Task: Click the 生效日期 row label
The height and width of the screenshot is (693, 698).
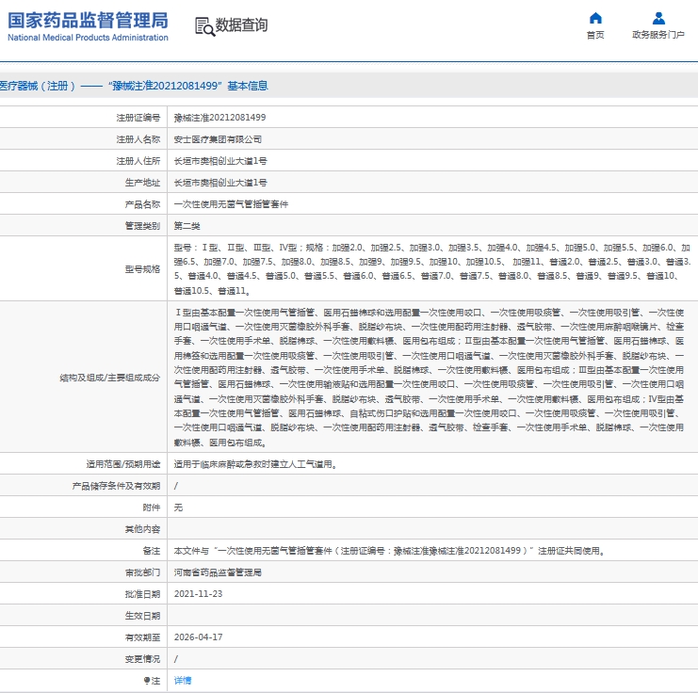Action: [142, 616]
